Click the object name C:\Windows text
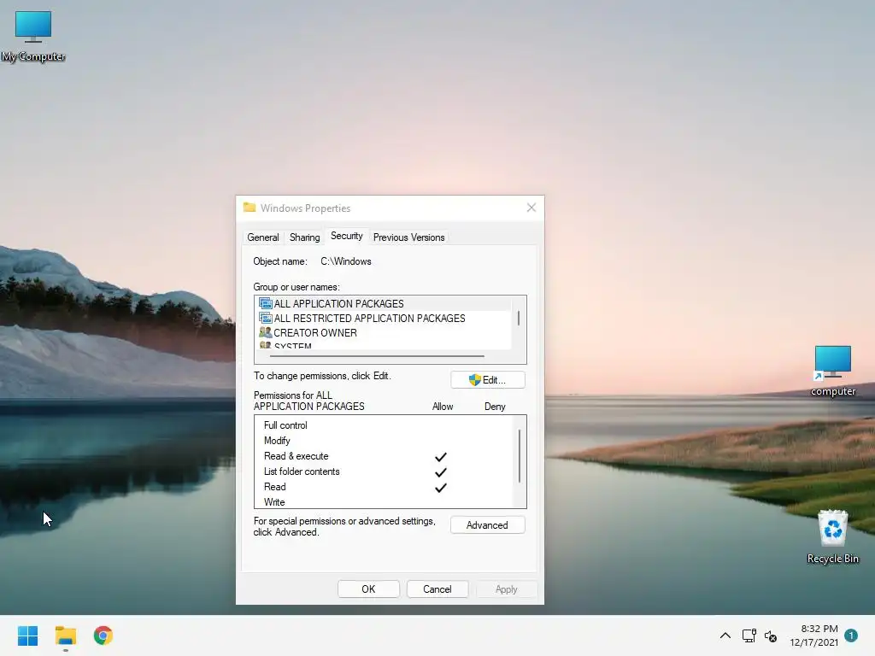 point(346,261)
